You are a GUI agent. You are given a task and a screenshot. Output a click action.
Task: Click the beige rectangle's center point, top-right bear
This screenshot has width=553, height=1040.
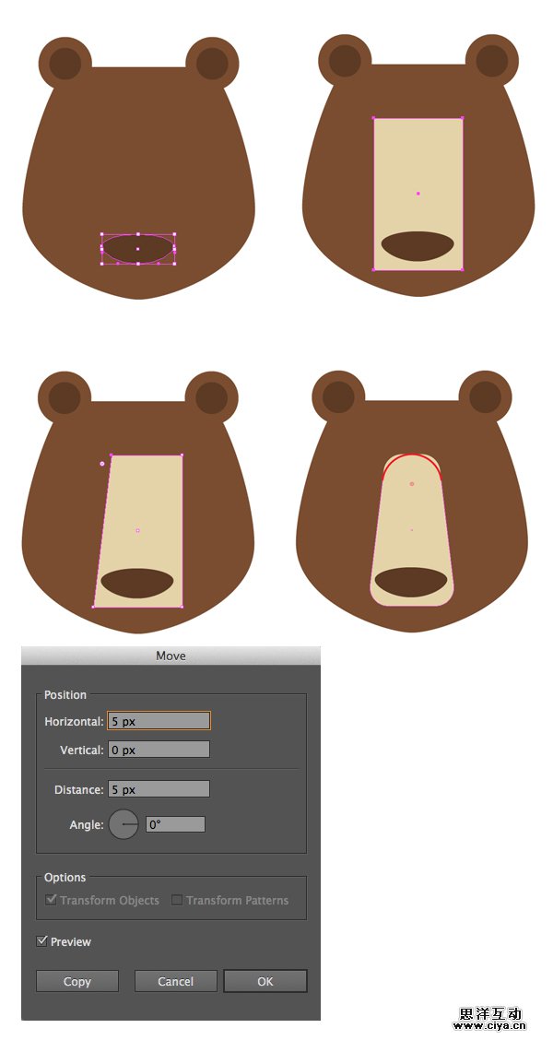point(418,194)
